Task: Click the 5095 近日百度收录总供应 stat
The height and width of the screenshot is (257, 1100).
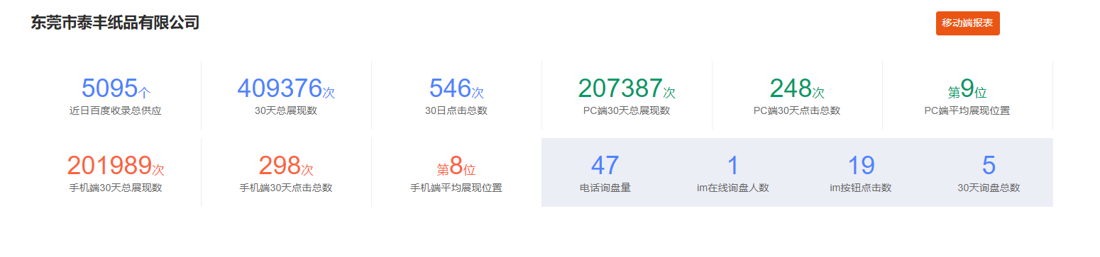Action: click(x=116, y=96)
